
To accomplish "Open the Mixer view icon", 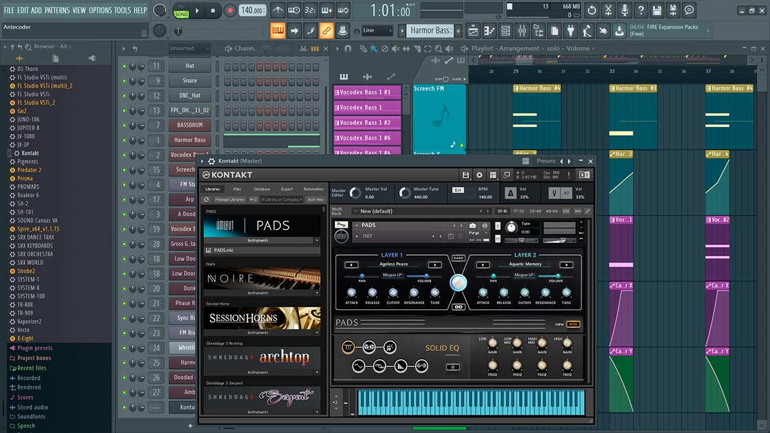I will point(522,31).
